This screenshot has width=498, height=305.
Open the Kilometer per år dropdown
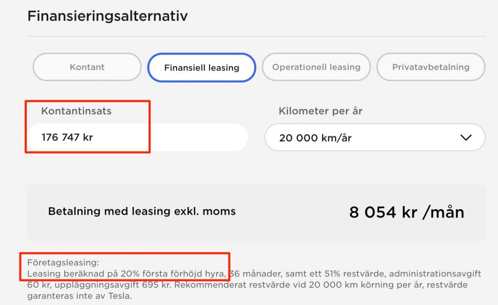[374, 137]
